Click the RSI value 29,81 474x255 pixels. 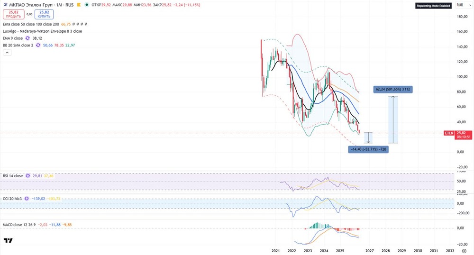point(37,176)
